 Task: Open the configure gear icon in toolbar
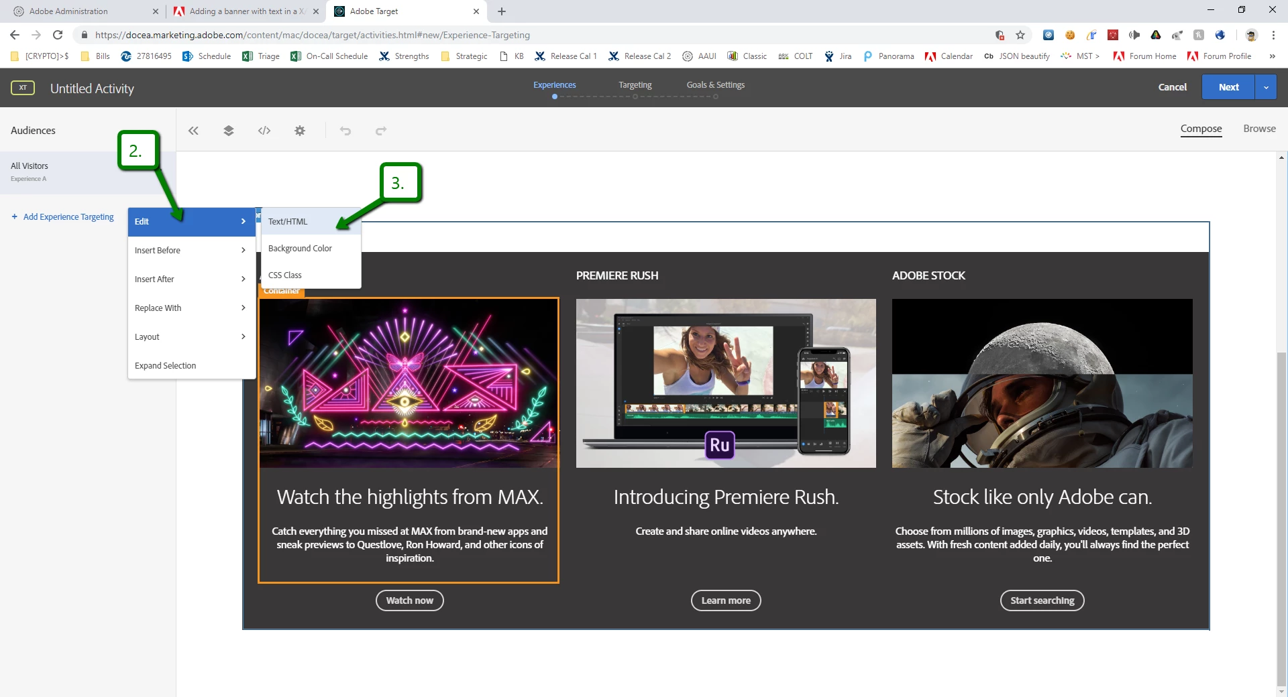click(300, 131)
